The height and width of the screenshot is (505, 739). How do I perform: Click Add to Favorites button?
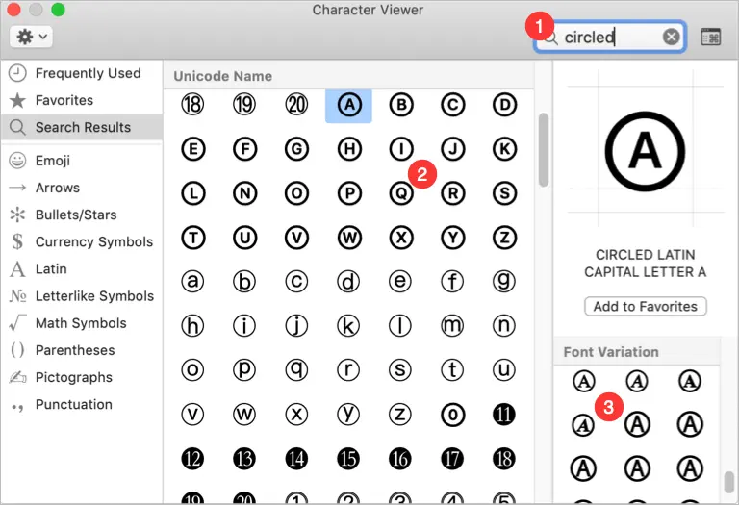point(646,306)
